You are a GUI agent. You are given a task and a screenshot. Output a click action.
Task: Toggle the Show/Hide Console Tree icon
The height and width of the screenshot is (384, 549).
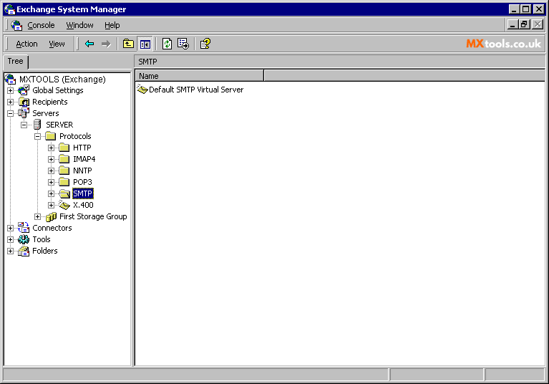pyautogui.click(x=145, y=44)
